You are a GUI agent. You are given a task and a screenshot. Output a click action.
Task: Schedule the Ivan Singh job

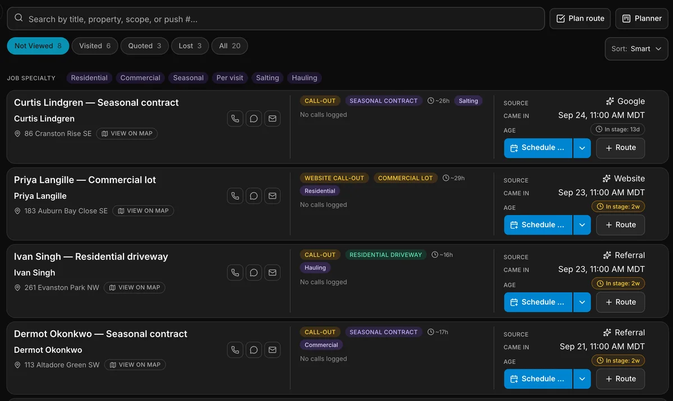pyautogui.click(x=538, y=302)
